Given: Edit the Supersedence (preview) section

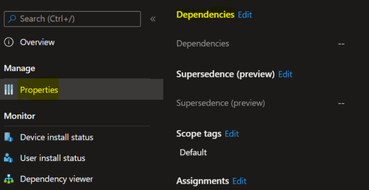Looking at the screenshot, I should [x=285, y=74].
